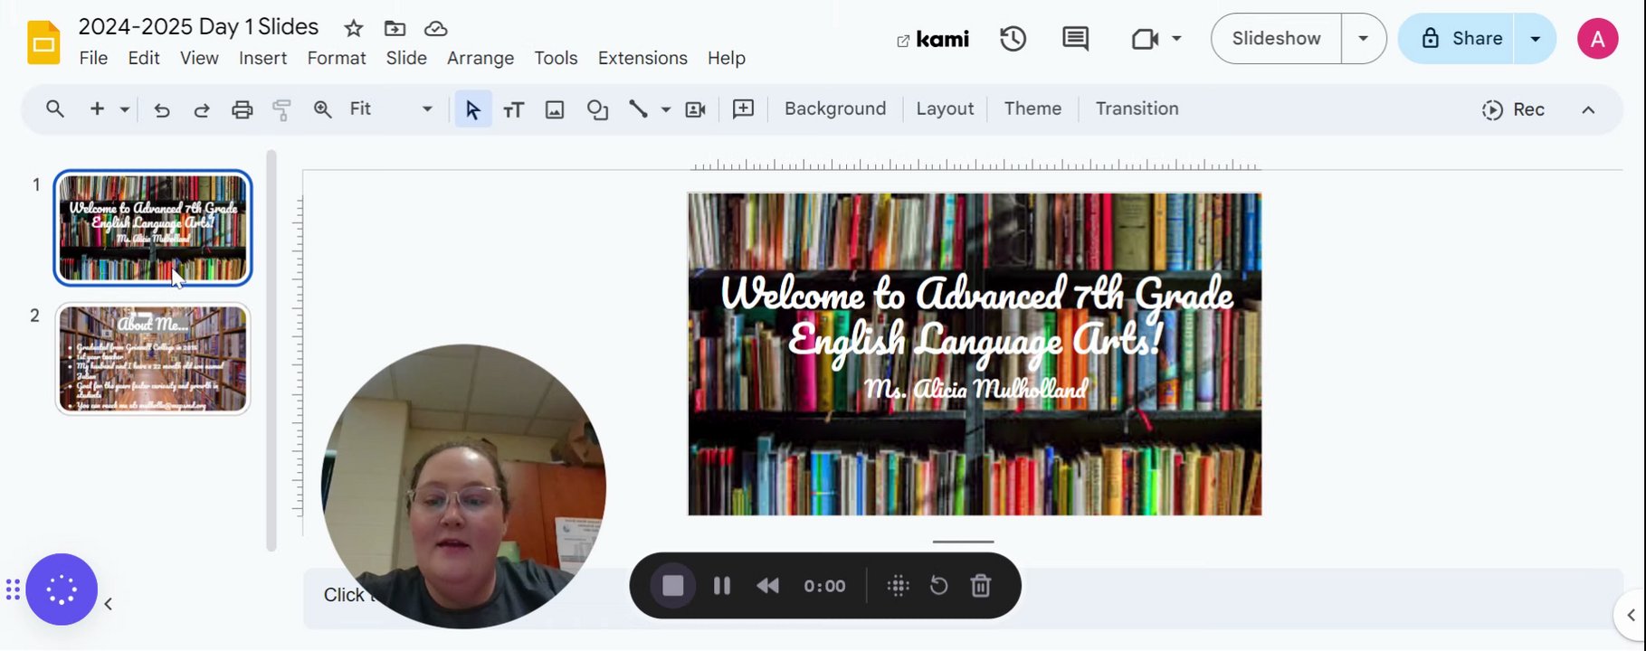The width and height of the screenshot is (1646, 651).
Task: Search the menus with magnifier icon
Action: coord(55,109)
